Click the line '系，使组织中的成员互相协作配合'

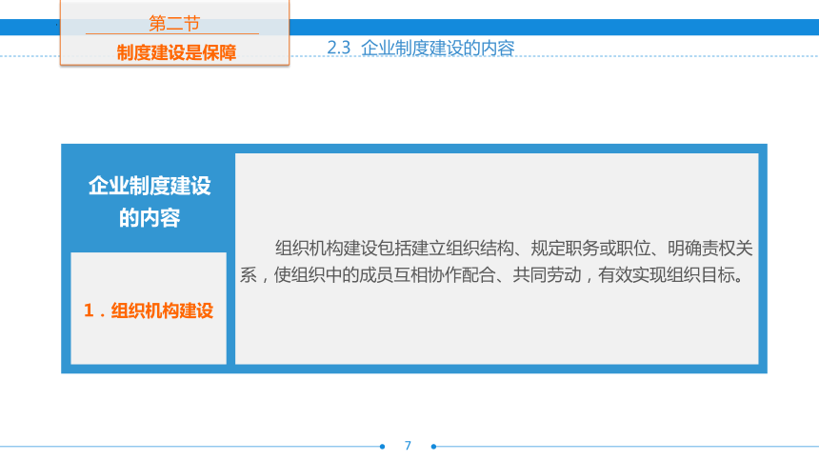pos(491,275)
